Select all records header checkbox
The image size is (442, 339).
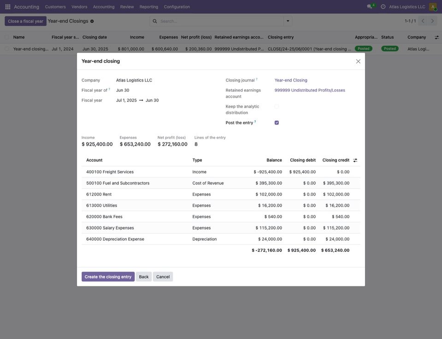click(x=7, y=37)
